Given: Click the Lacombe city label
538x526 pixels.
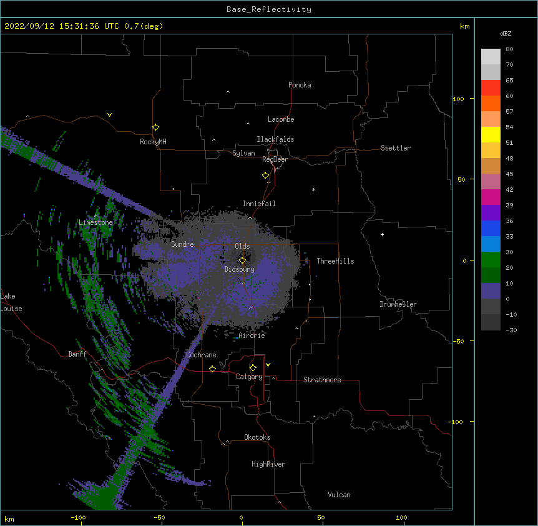Looking at the screenshot, I should (281, 119).
